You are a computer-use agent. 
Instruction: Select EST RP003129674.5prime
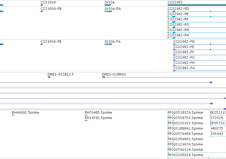pyautogui.click(x=185, y=144)
